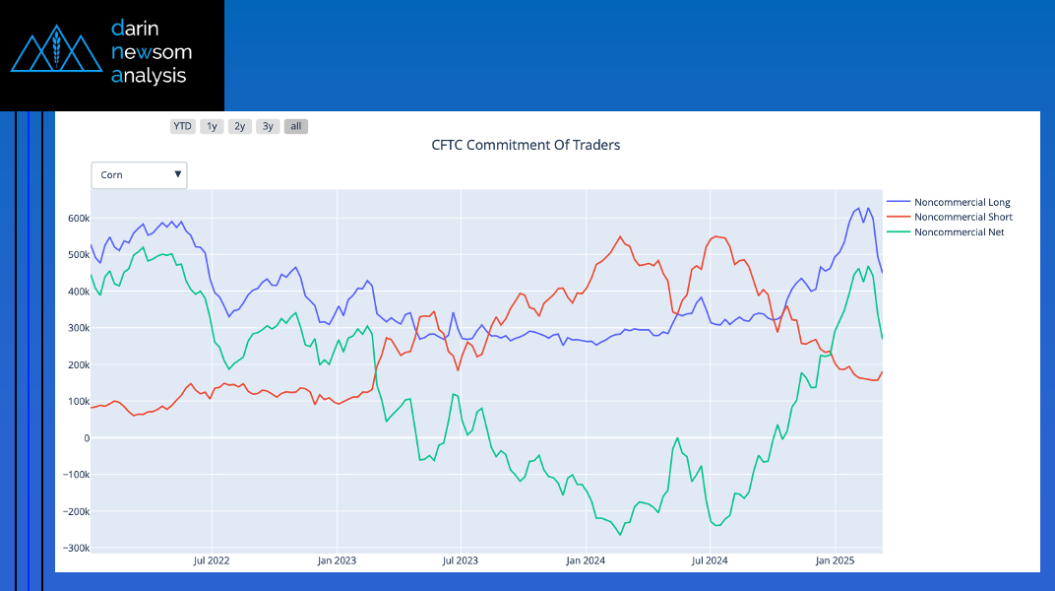1055x591 pixels.
Task: Click the 'darin newsom analysis' logo text
Action: point(151,50)
